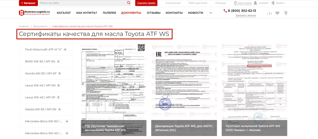Viewport: 318px width, 139px height.
Task: Call phone number 8 (800) 302-62-13
Action: (242, 11)
